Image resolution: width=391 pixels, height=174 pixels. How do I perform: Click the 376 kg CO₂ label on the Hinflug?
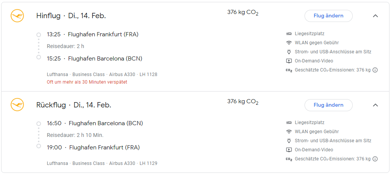[243, 12]
